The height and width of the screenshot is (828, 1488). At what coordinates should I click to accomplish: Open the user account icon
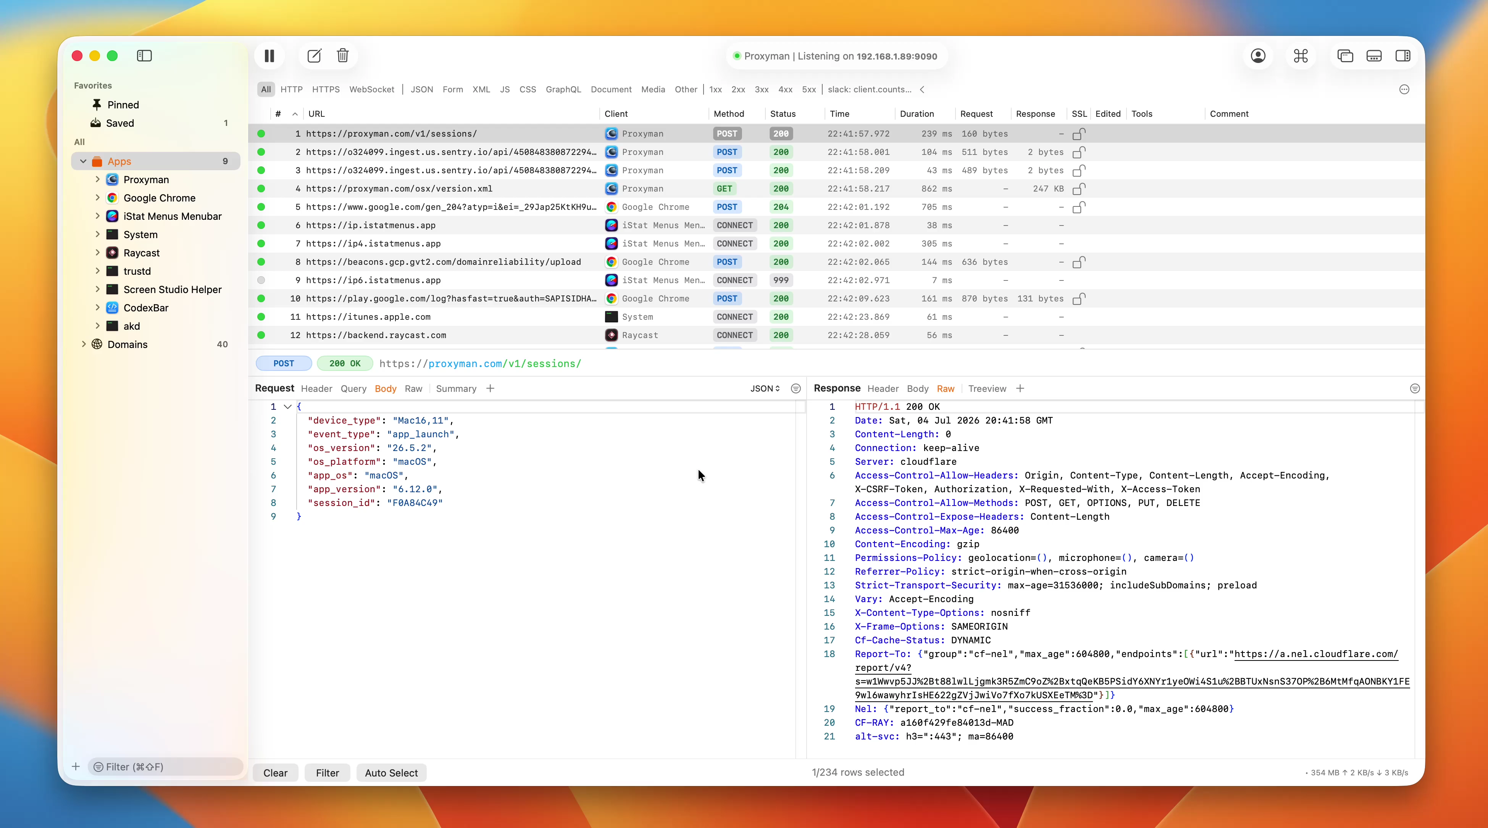tap(1258, 56)
